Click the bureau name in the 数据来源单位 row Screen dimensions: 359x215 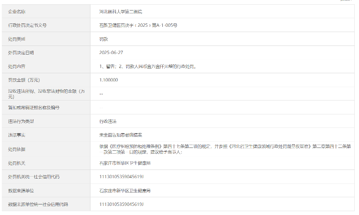[124, 191]
